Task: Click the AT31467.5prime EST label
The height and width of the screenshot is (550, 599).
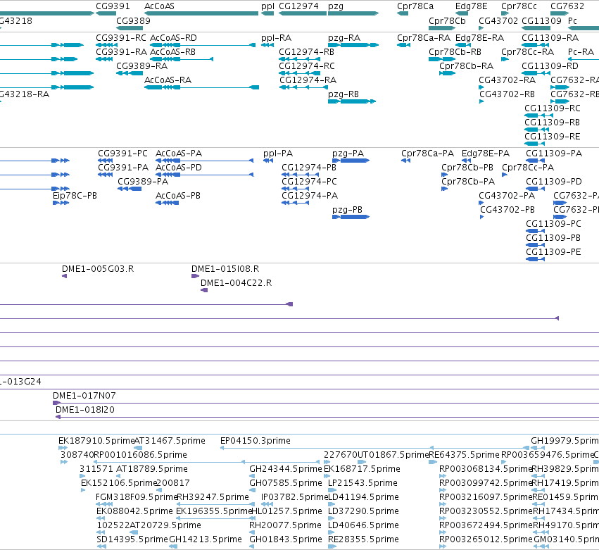Action: coord(170,441)
